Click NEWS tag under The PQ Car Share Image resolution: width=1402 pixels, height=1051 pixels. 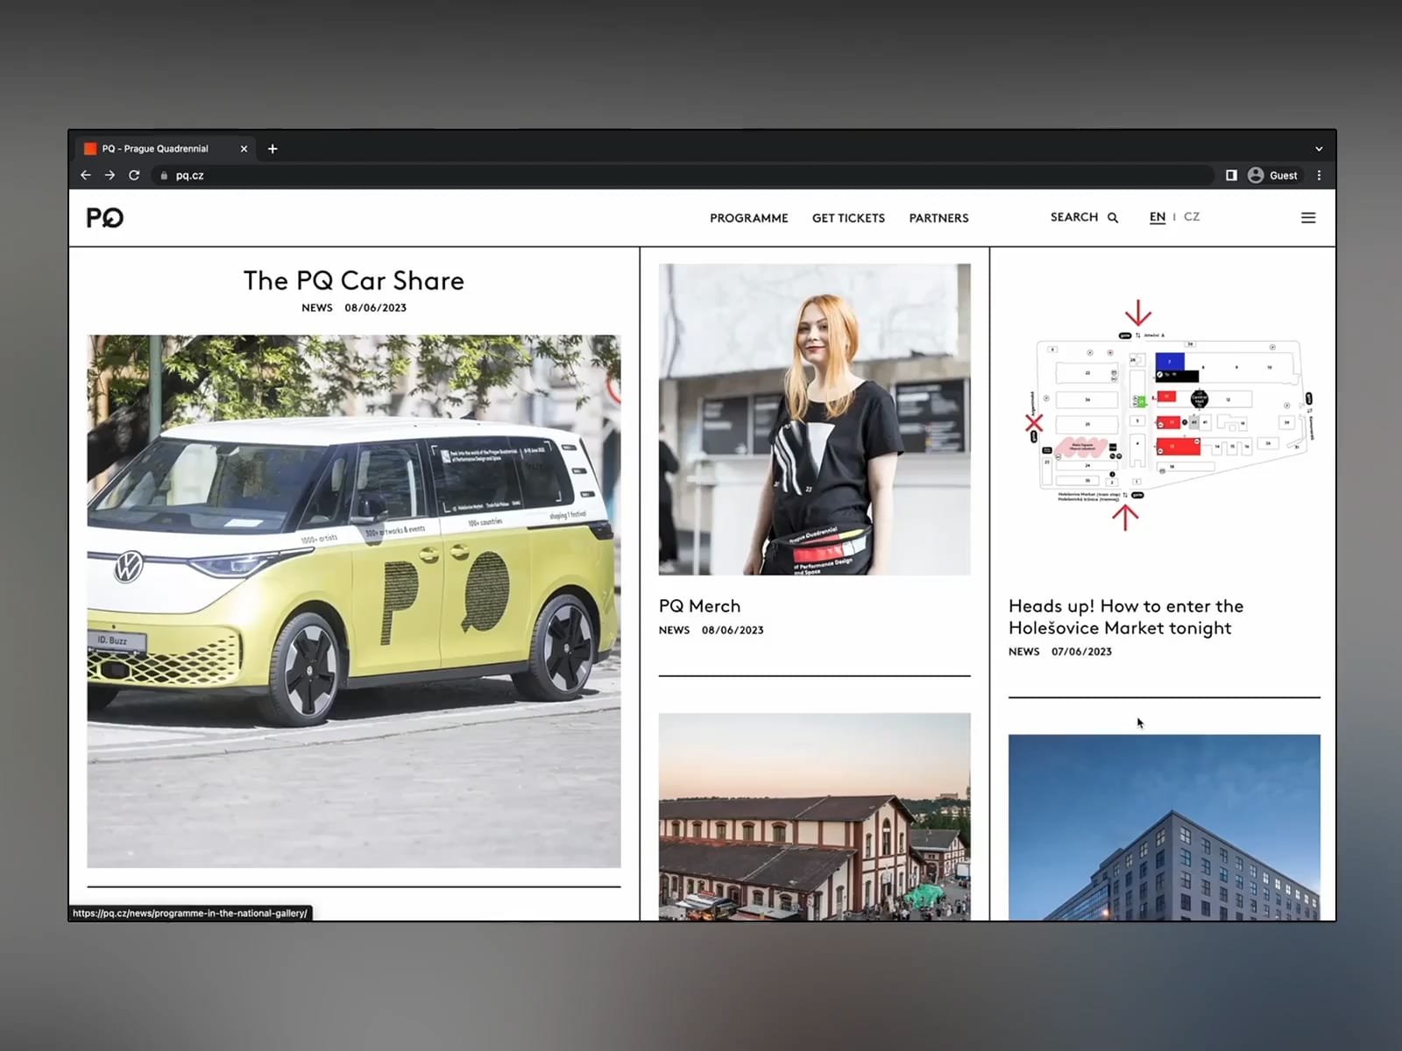click(317, 308)
